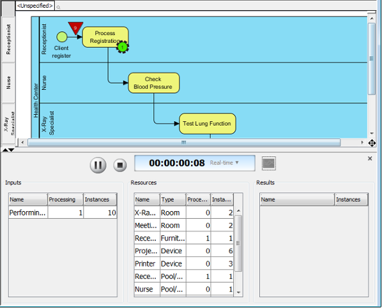382x308 pixels.
Task: Sort Inputs by Name column header
Action: pos(28,200)
